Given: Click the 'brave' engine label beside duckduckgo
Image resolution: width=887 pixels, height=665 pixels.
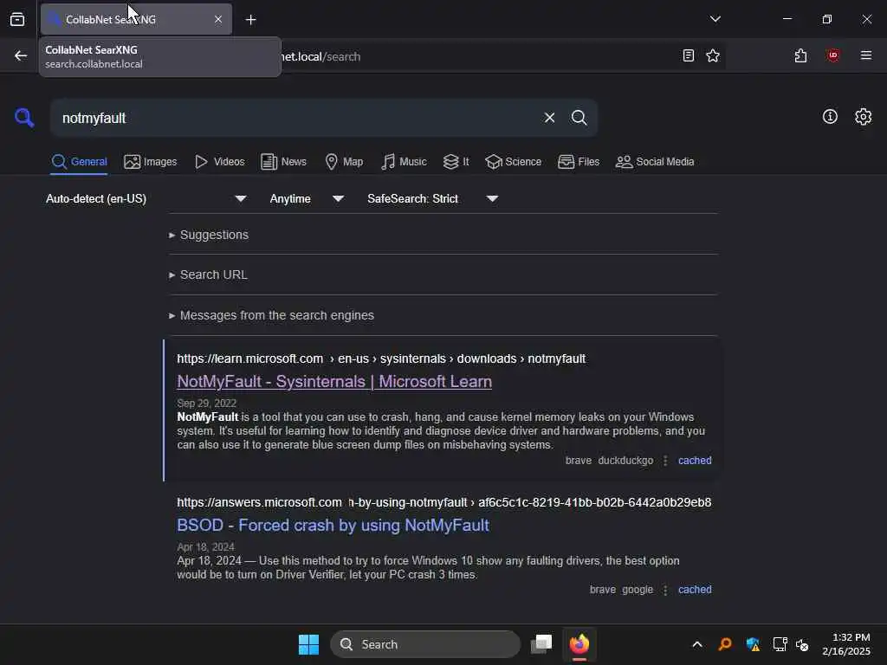Looking at the screenshot, I should click(578, 461).
